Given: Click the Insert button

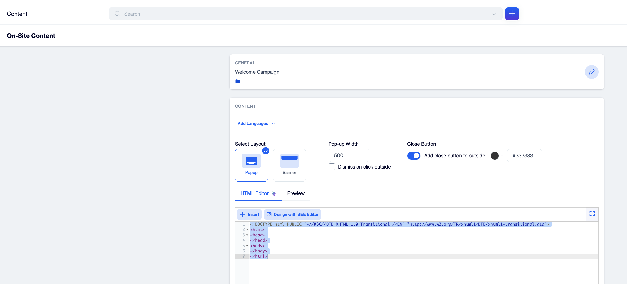Looking at the screenshot, I should coord(249,214).
